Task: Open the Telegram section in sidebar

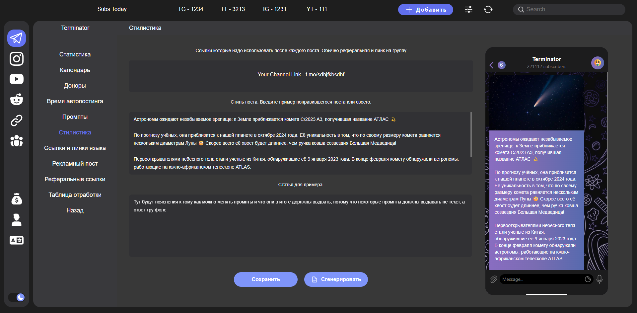Action: pyautogui.click(x=17, y=38)
